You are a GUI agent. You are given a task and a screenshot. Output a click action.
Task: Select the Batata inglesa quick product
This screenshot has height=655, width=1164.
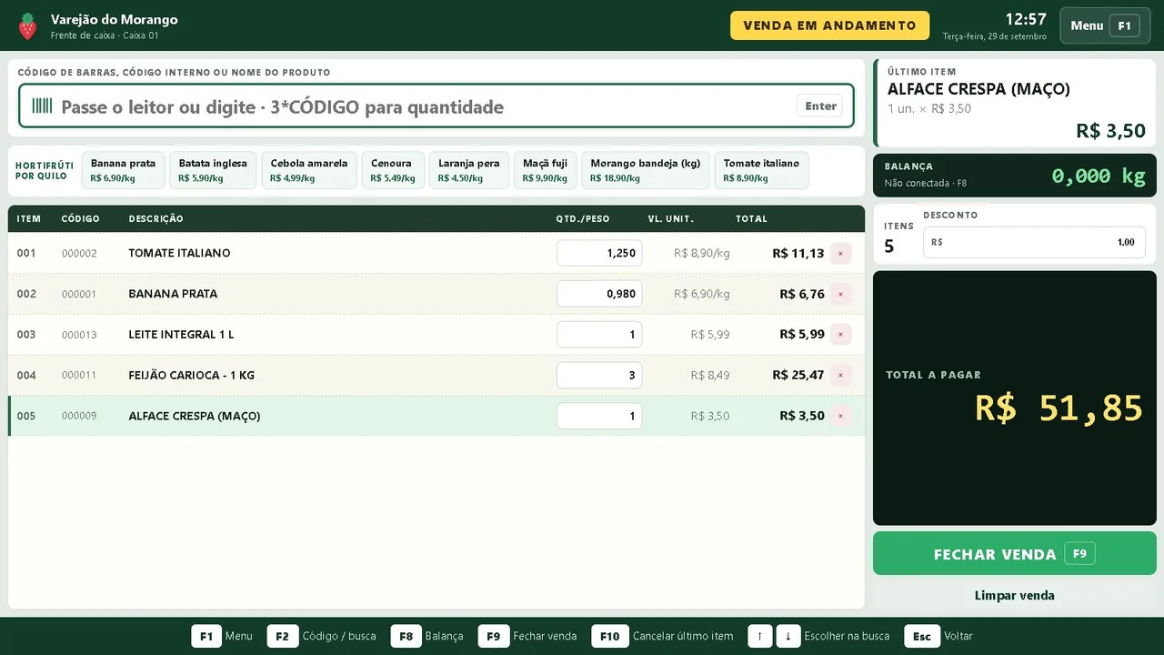pyautogui.click(x=213, y=170)
